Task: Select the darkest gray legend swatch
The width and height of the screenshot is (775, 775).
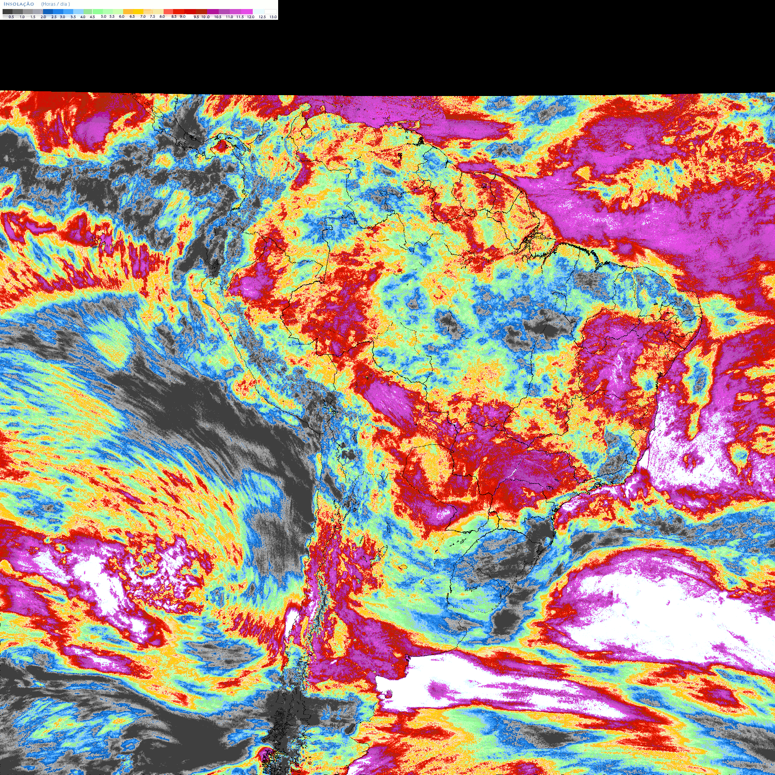Action: 7,12
